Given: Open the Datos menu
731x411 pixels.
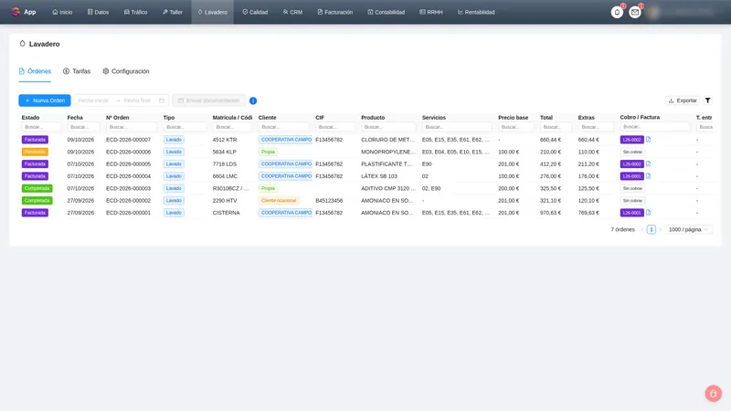Looking at the screenshot, I should [98, 12].
